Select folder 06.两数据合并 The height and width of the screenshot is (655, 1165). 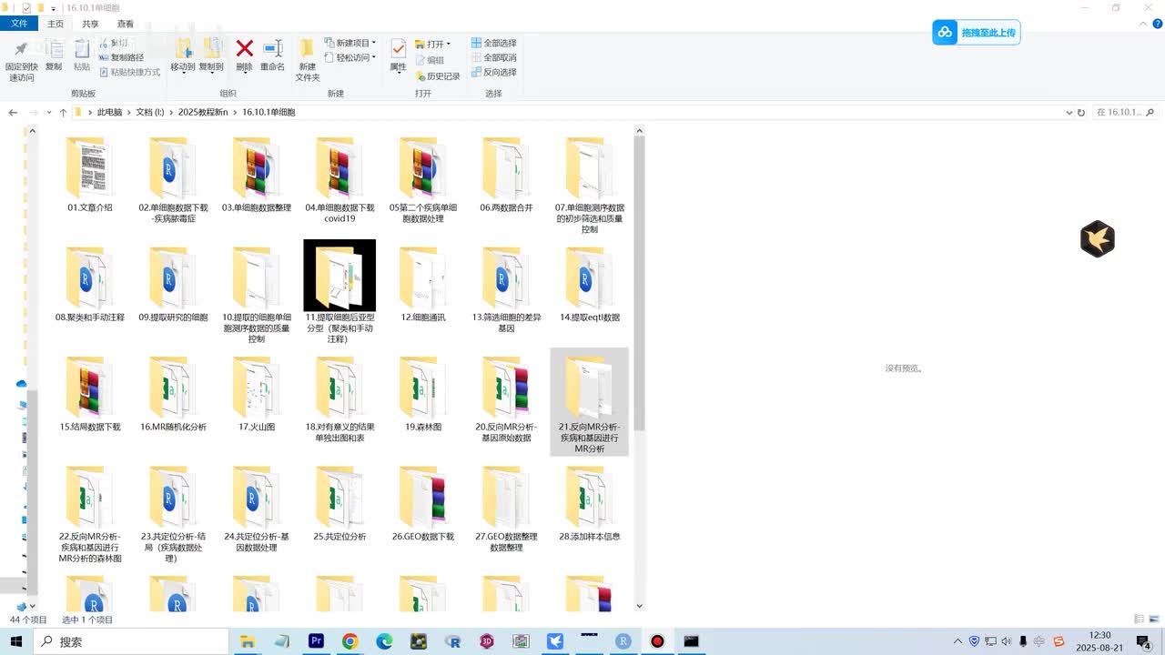pyautogui.click(x=507, y=176)
